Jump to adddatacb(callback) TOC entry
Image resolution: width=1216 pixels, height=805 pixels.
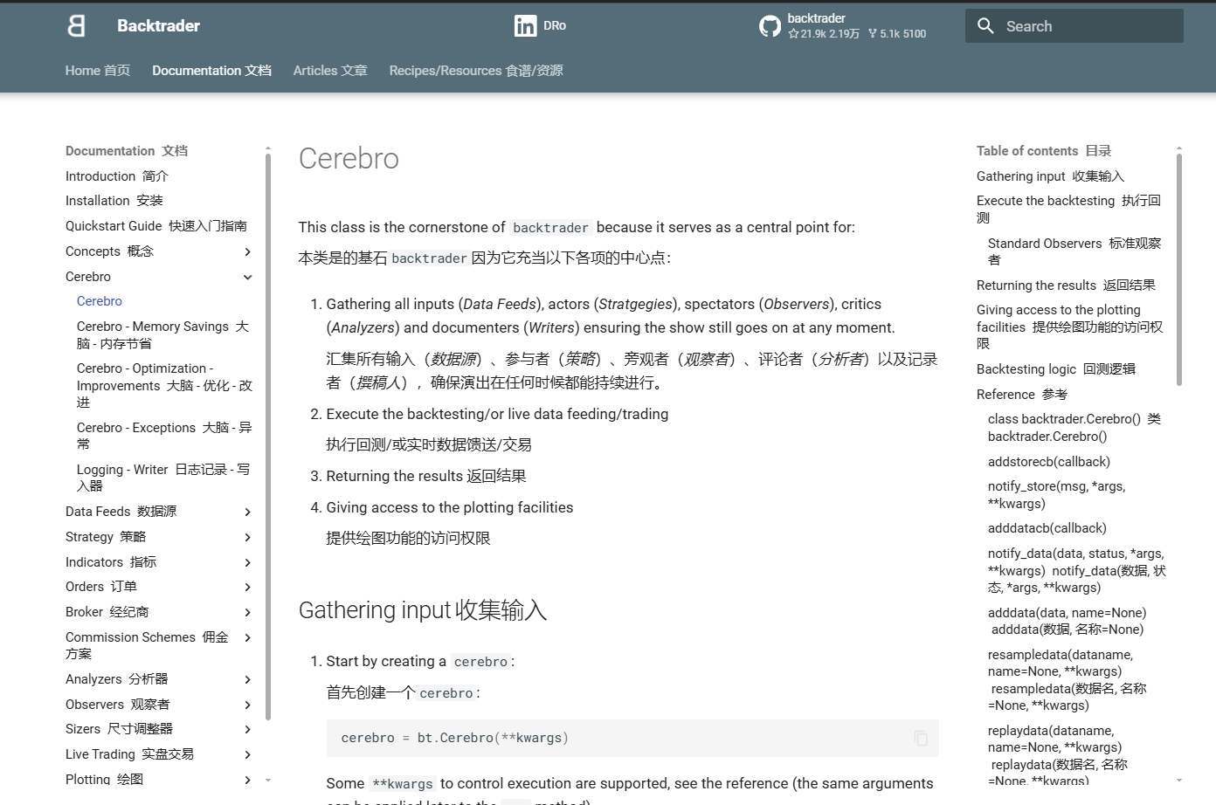click(x=1047, y=528)
